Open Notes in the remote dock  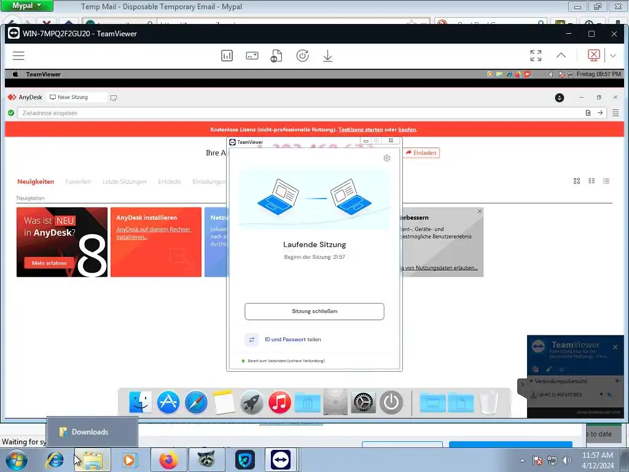point(224,402)
